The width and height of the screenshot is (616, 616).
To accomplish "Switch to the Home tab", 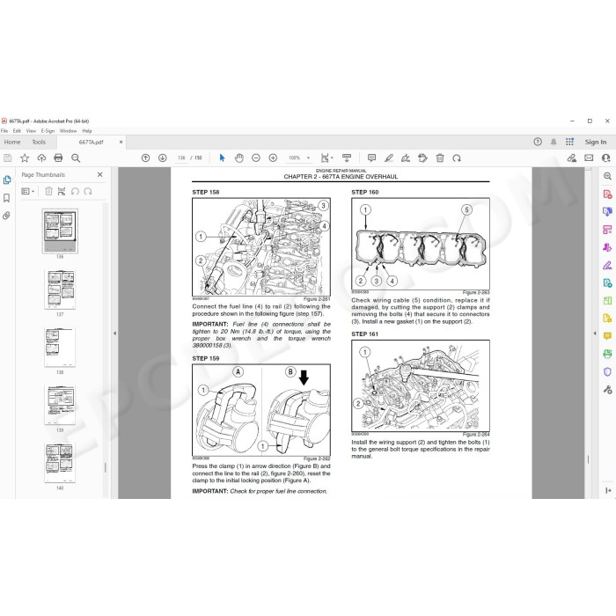I will point(12,142).
